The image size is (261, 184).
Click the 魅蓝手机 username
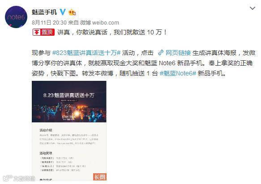(44, 12)
